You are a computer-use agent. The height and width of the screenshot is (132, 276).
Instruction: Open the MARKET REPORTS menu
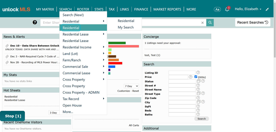167,9
